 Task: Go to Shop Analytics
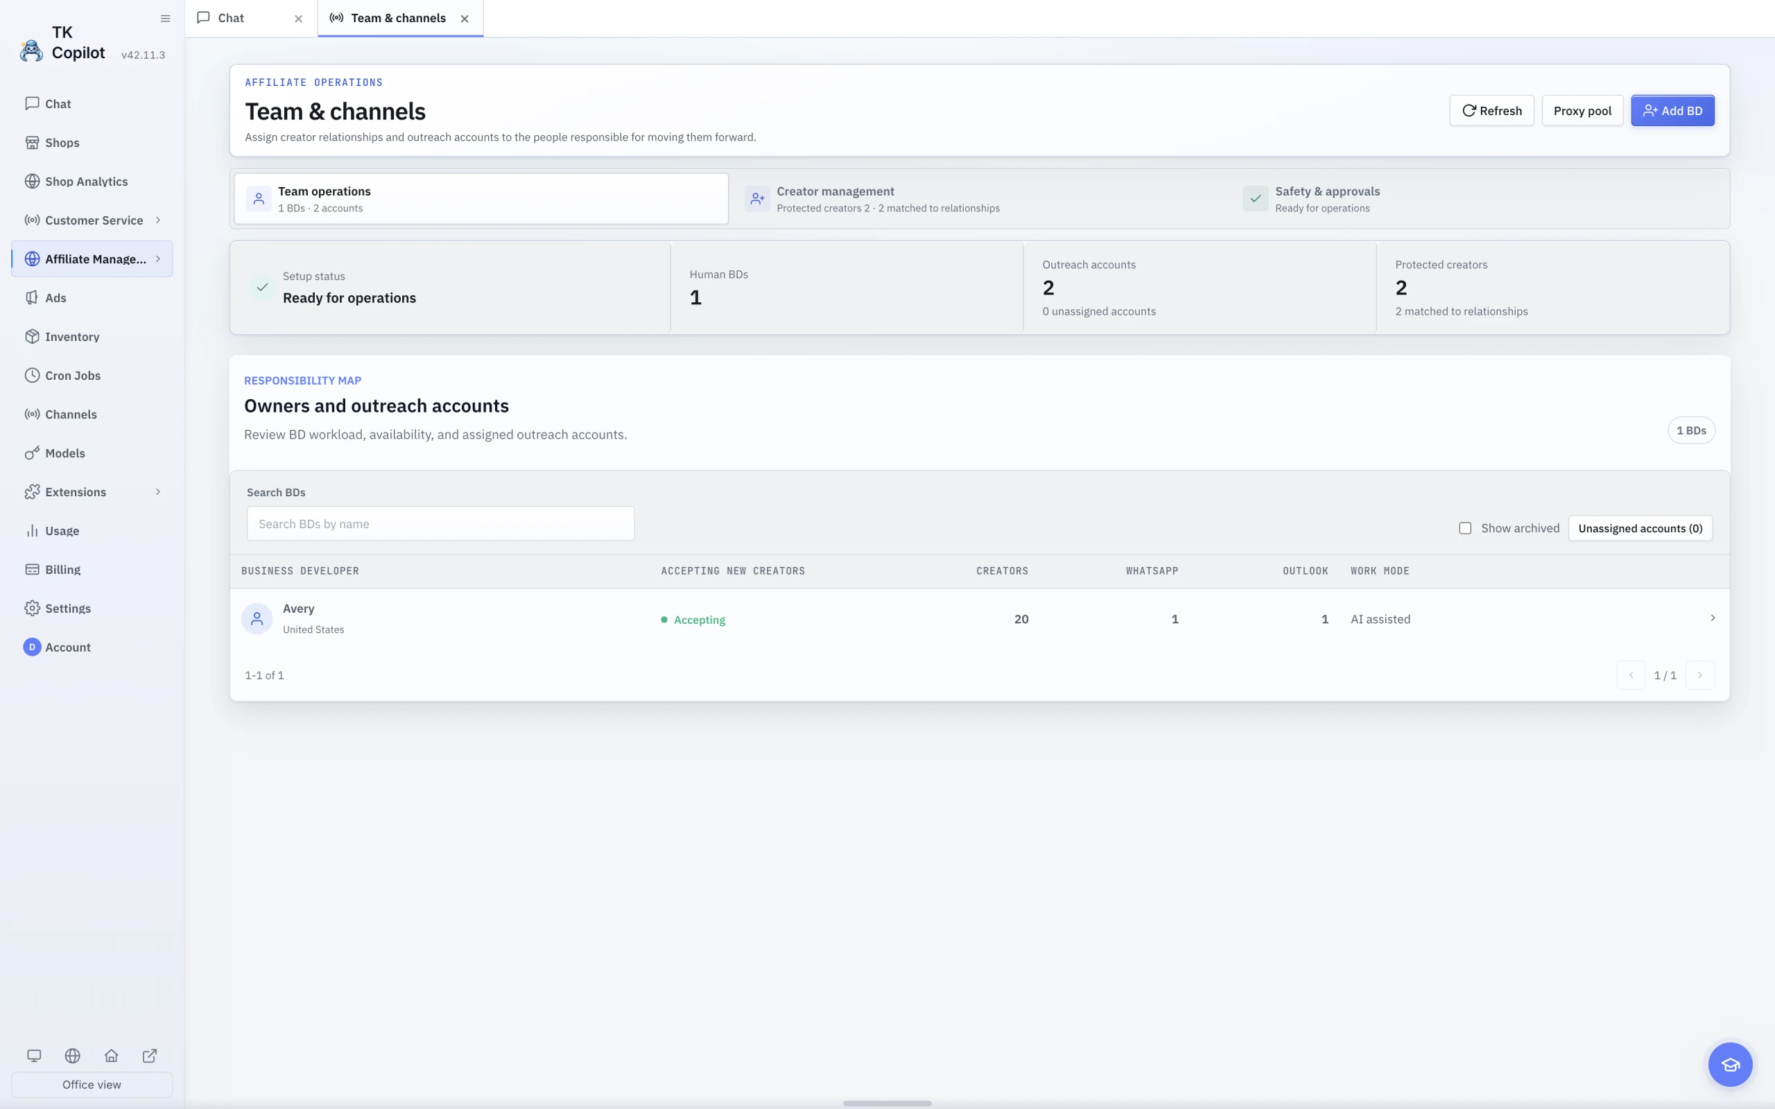[x=92, y=181]
